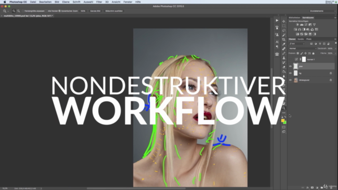The height and width of the screenshot is (190, 338).
Task: Open the layer filter Art dropdown
Action: point(297,44)
